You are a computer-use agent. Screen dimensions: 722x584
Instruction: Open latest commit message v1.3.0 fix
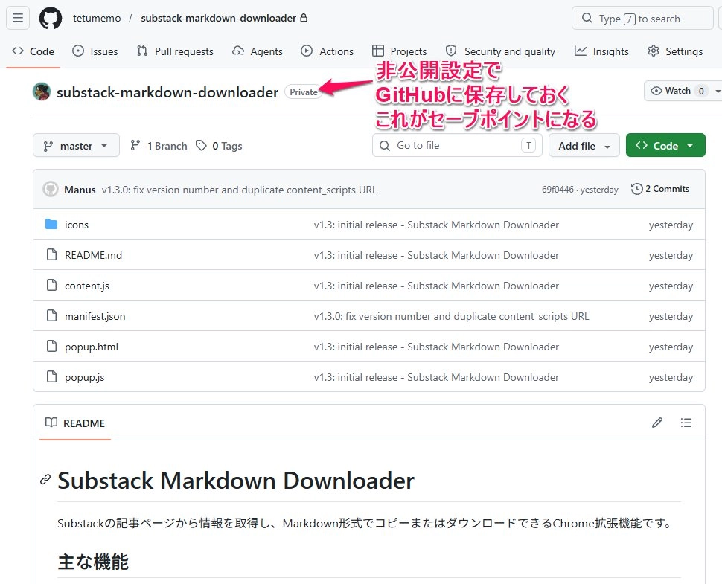pyautogui.click(x=239, y=190)
